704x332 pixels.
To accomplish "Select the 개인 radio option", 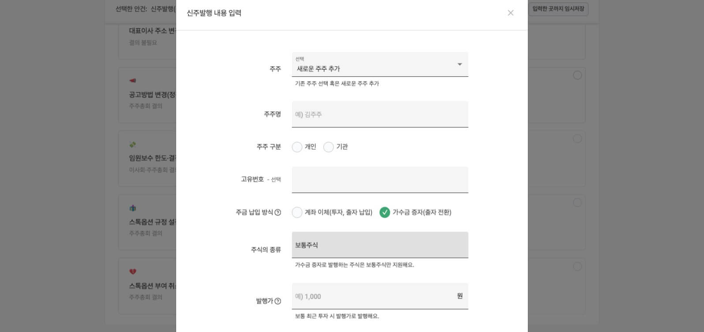I will (x=297, y=147).
